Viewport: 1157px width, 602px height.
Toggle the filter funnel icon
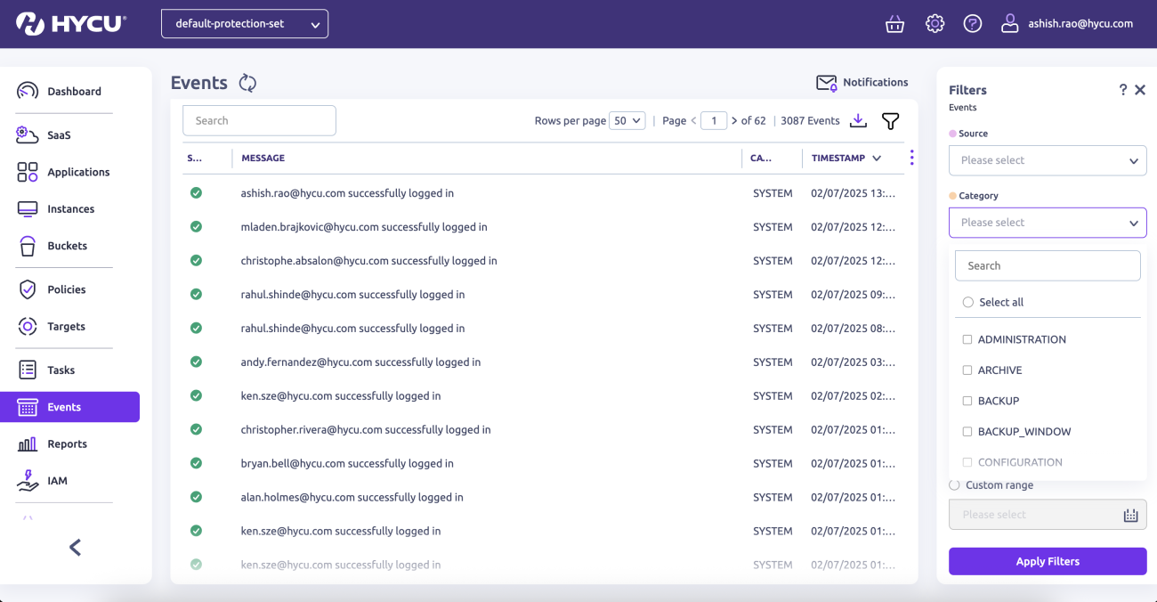point(890,121)
